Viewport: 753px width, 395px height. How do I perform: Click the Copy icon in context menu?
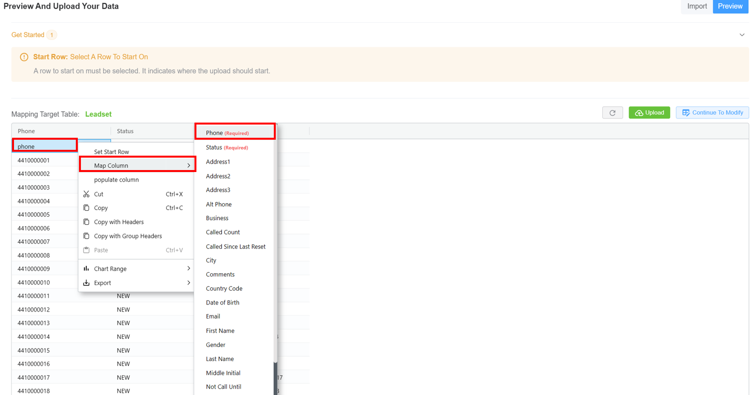(86, 208)
